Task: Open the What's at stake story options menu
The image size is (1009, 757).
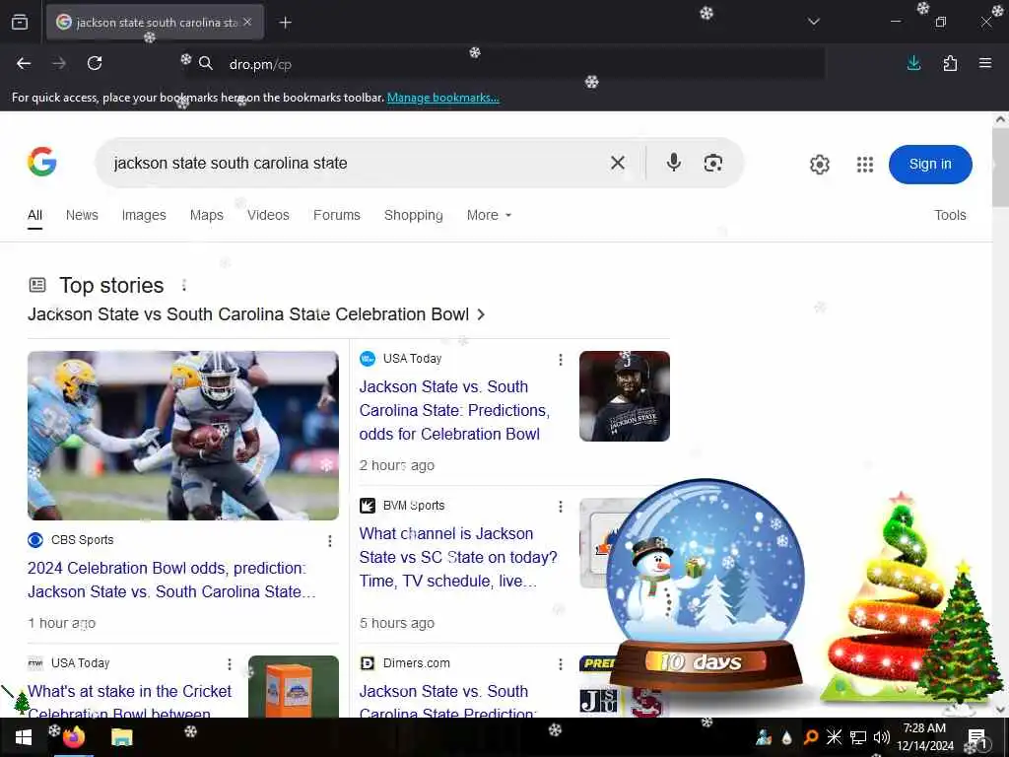Action: [x=230, y=663]
